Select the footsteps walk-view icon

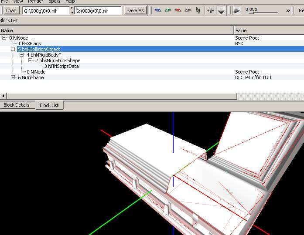pyautogui.click(x=198, y=10)
